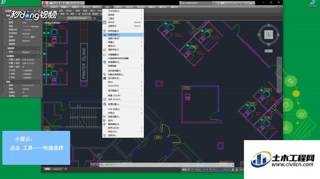Rotate view to 北 on ViewCube compass
Screen dimensions: 320x179
pos(269,25)
